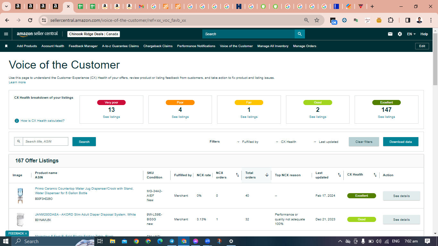Click the info icon beside CX Health calculated
Image resolution: width=438 pixels, height=246 pixels.
click(x=17, y=121)
